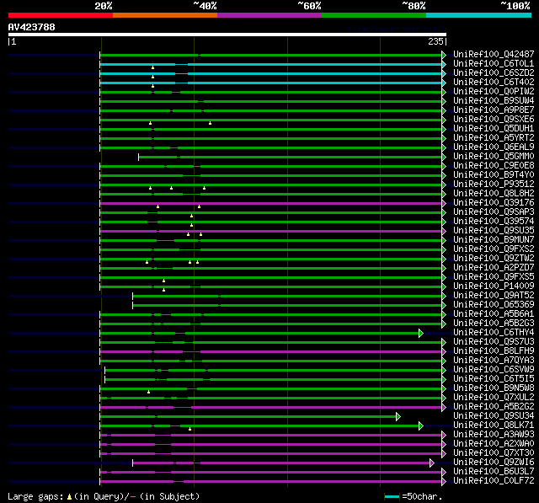This screenshot has height=503, width=539.
Task: Select UniRef100_C6THY4 label
Action: (x=494, y=333)
